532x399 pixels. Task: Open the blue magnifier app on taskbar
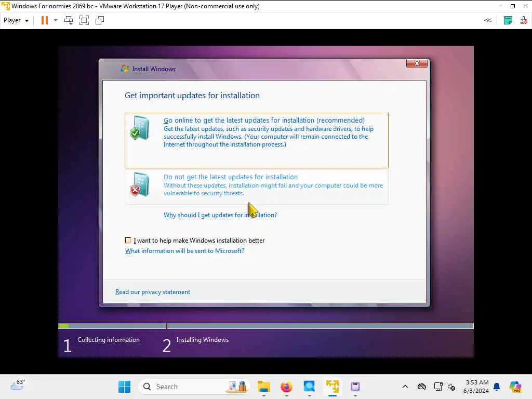pos(309,387)
